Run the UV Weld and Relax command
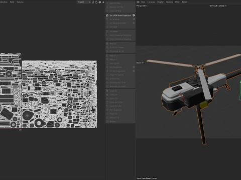Screen dimensions: 241x180 tap(120, 23)
